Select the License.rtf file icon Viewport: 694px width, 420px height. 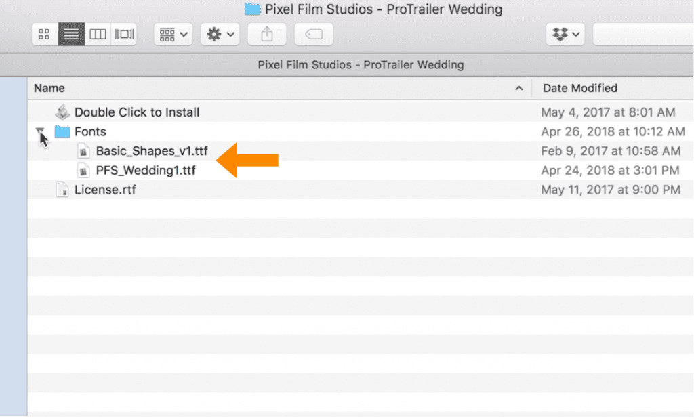point(62,190)
